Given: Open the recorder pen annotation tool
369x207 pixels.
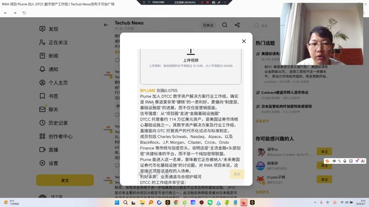Looking at the screenshot, I should point(219,2).
